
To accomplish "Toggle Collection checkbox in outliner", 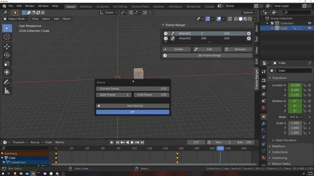I will tap(272, 23).
